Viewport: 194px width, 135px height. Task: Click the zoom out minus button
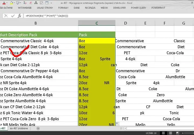tap(183, 133)
